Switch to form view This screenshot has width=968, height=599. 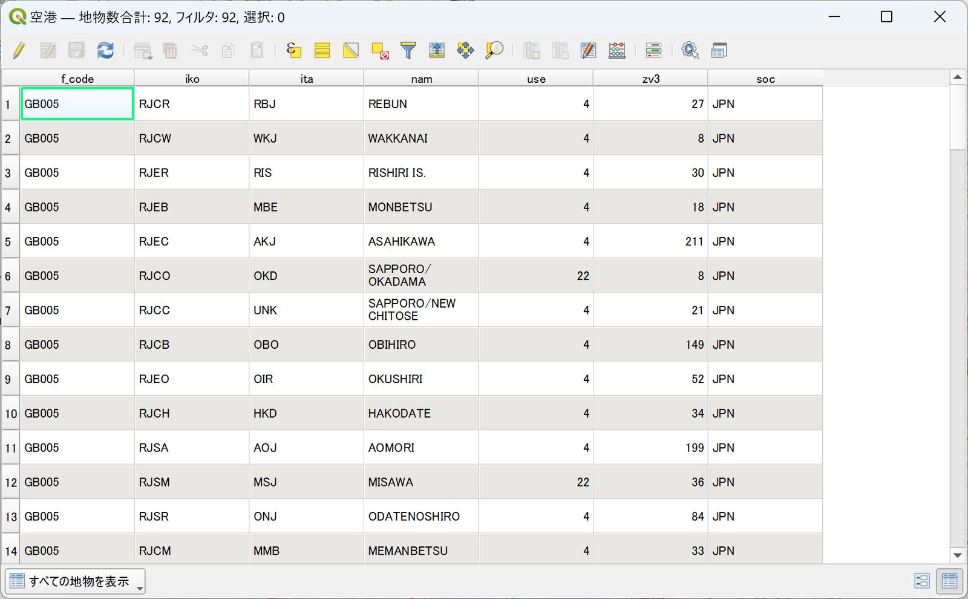tap(921, 581)
